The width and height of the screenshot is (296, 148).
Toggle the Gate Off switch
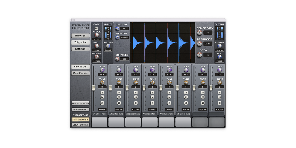pos(96,28)
